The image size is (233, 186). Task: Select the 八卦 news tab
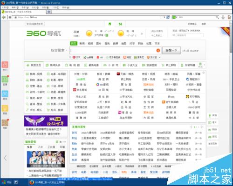click(40, 147)
